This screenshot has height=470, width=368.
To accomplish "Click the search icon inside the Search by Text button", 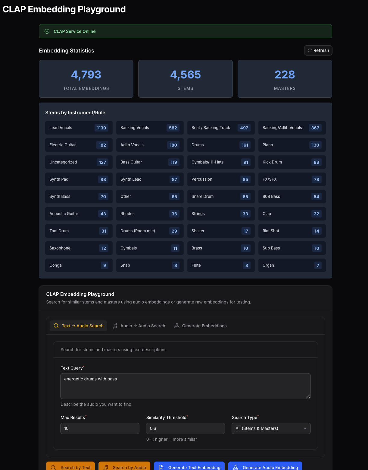I will [53, 467].
